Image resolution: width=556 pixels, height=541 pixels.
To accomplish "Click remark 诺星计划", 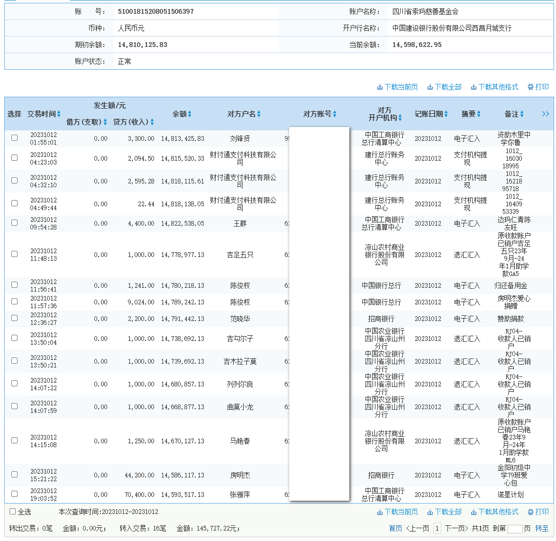I will pyautogui.click(x=510, y=495).
